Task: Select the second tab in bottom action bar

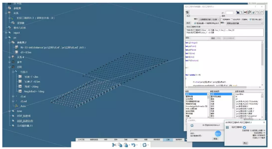Action: [x=94, y=140]
